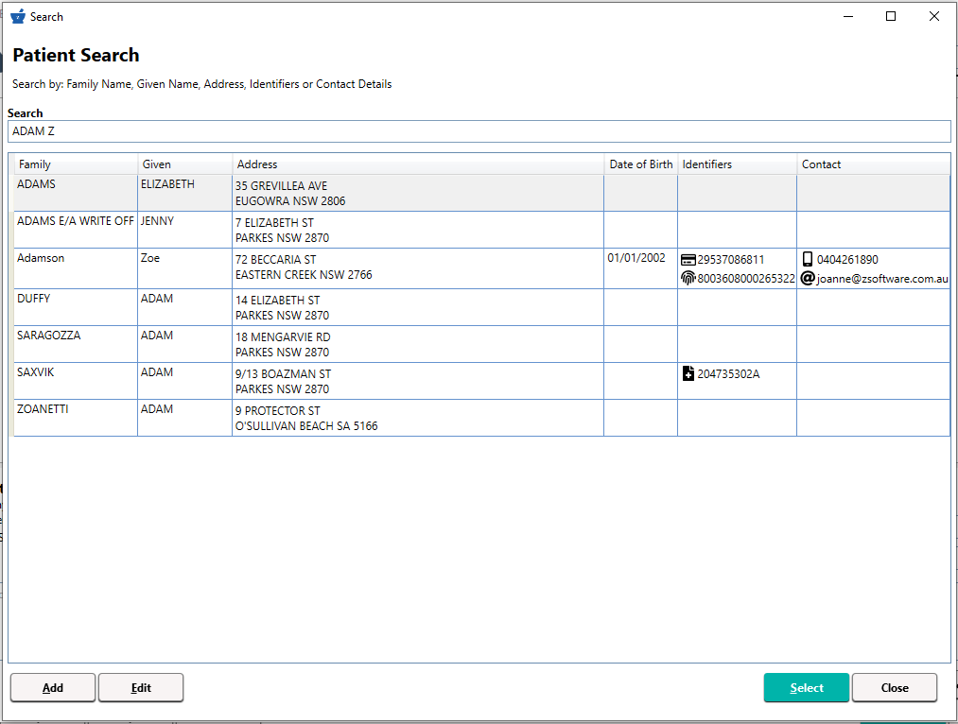Click the Date of Birth column header
The height and width of the screenshot is (724, 958).
[x=641, y=164]
